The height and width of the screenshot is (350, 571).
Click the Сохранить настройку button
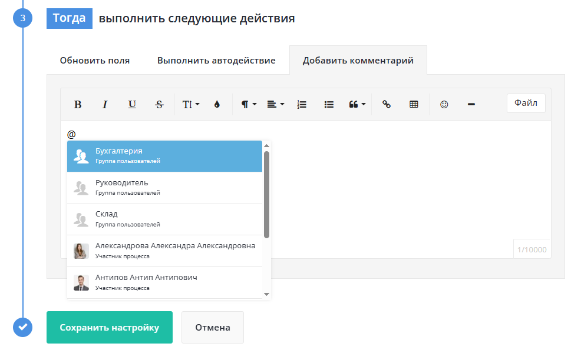pos(110,328)
